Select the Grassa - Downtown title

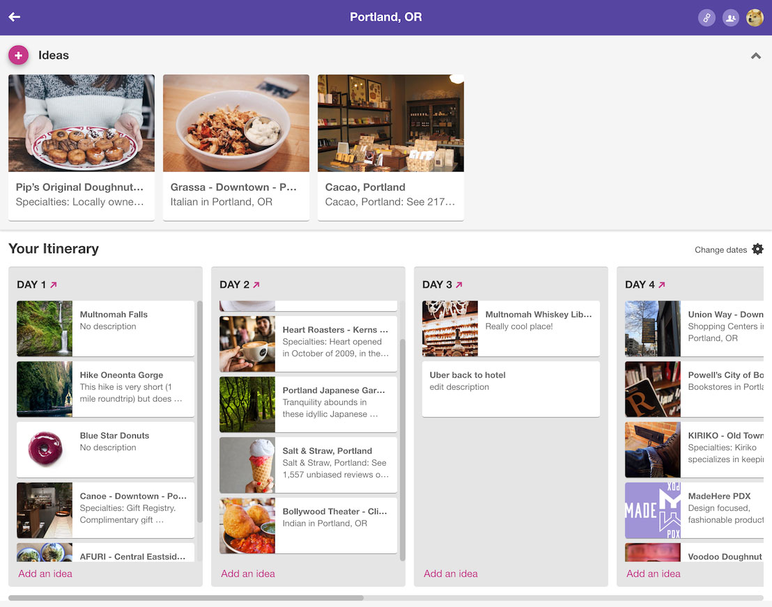coord(233,187)
